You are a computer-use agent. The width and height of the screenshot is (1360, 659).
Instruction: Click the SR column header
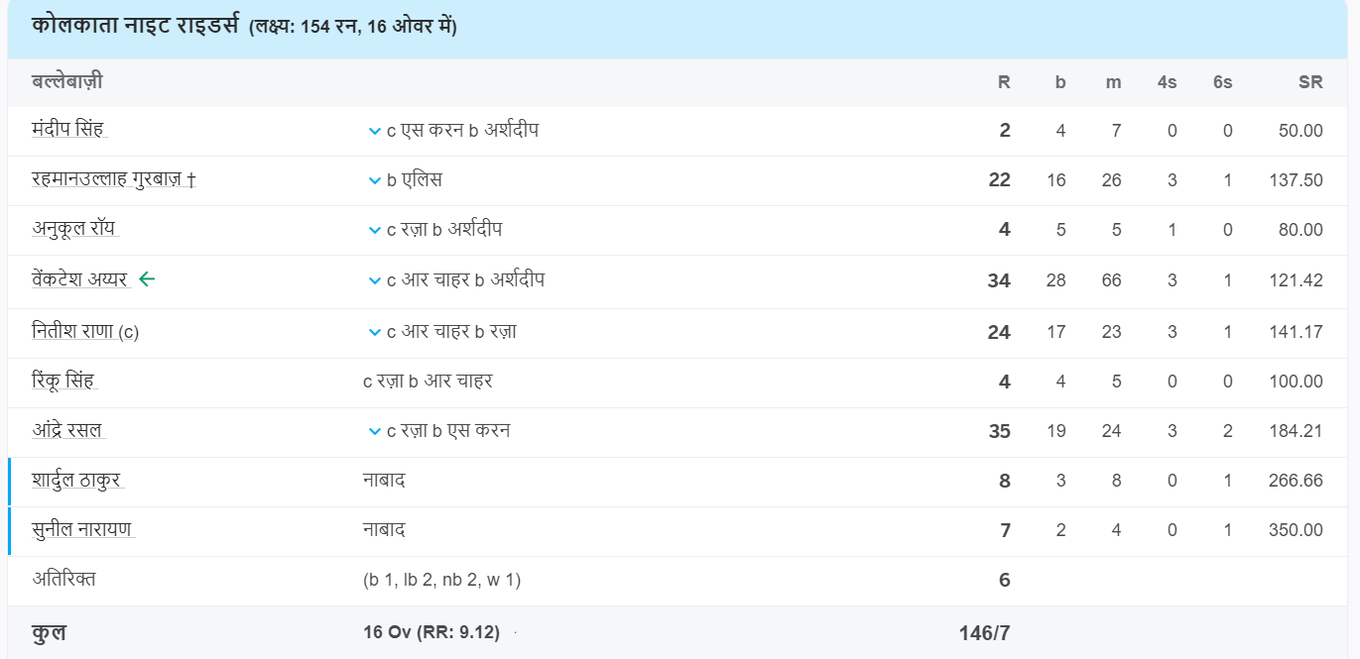pyautogui.click(x=1310, y=82)
